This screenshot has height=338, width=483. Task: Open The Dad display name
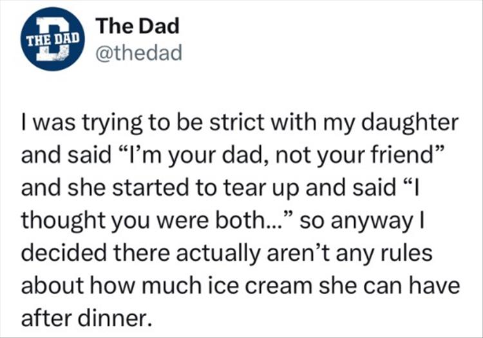point(137,27)
